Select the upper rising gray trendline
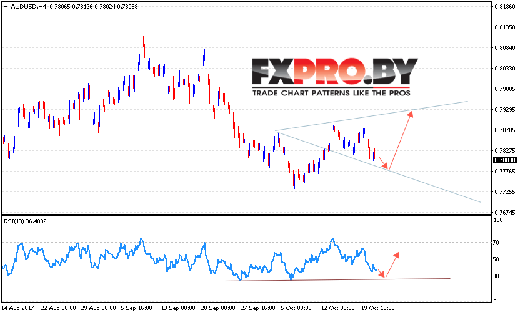Image resolution: width=518 pixels, height=315 pixels. pyautogui.click(x=372, y=117)
